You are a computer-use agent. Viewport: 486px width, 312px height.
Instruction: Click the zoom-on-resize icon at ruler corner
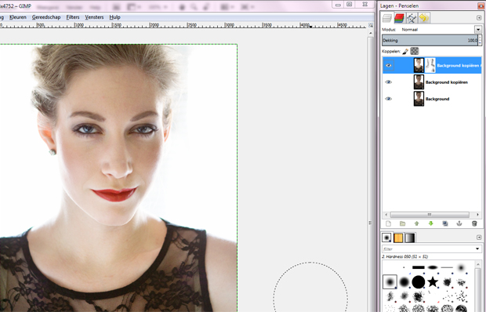pos(371,25)
